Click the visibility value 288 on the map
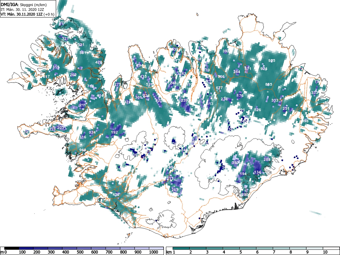Viewport: 340px width, 255px height. click(x=267, y=159)
